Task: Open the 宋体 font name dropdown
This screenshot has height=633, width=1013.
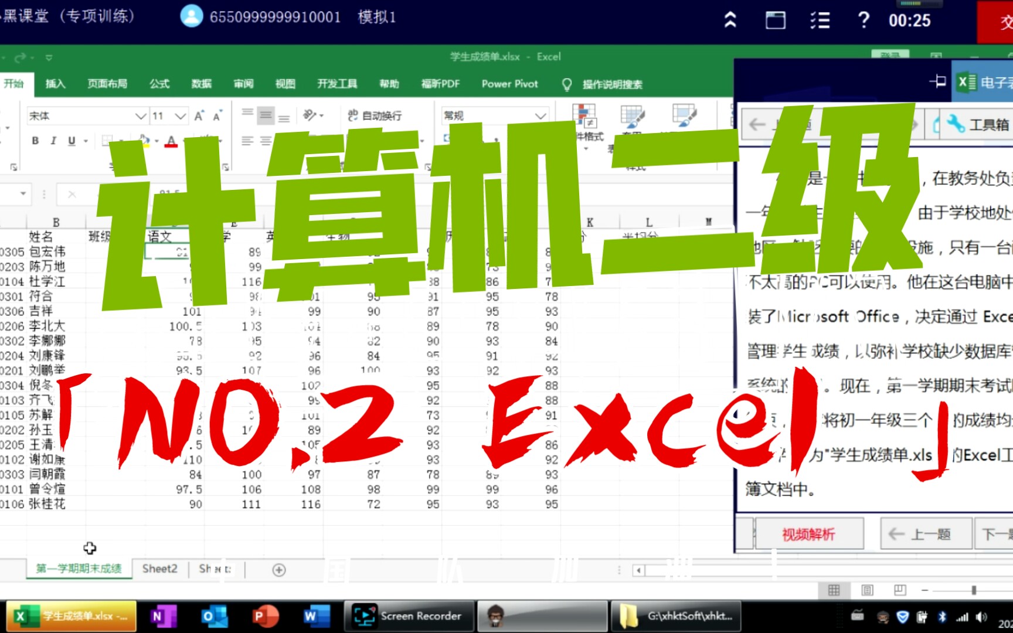Action: pyautogui.click(x=141, y=115)
